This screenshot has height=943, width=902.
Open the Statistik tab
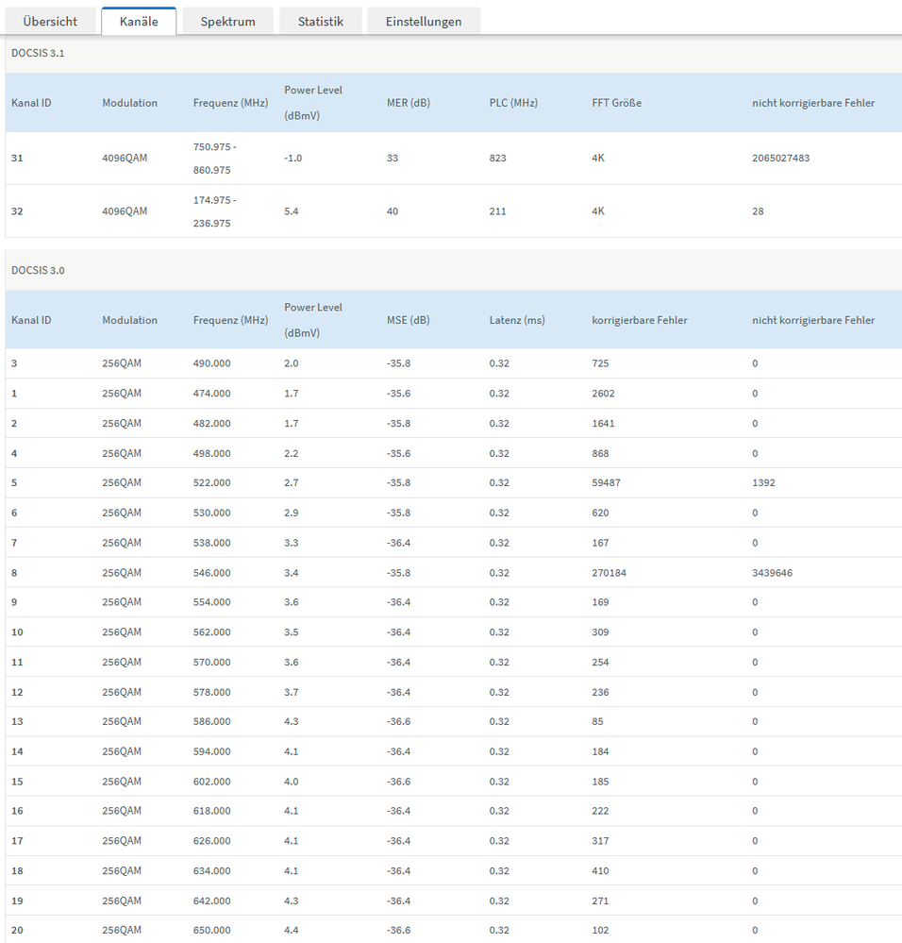click(321, 22)
